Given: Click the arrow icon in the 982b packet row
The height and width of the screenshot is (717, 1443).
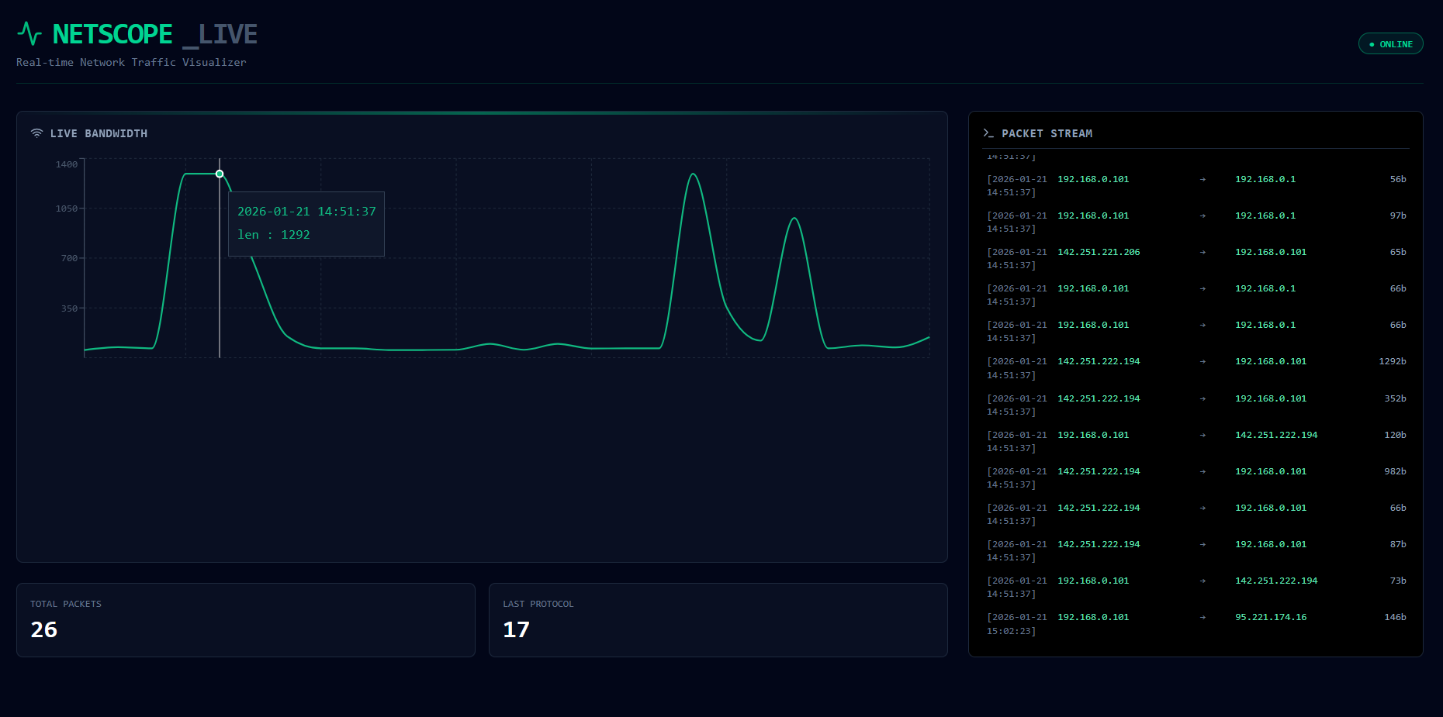Looking at the screenshot, I should pos(1202,472).
